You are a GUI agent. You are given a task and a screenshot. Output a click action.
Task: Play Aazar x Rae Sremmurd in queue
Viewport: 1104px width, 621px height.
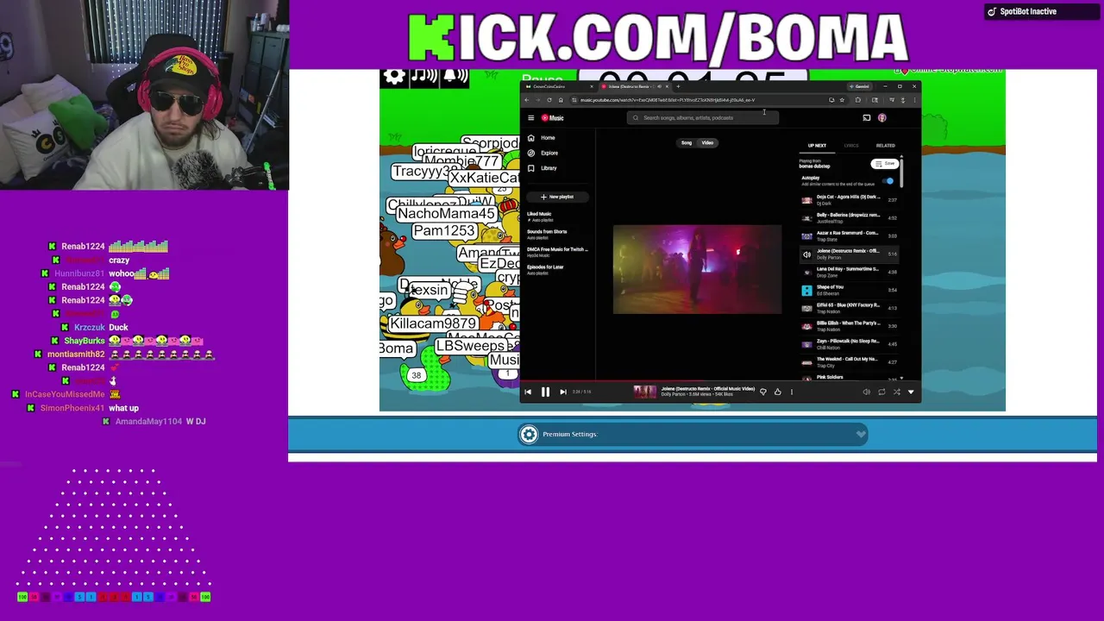pos(849,236)
